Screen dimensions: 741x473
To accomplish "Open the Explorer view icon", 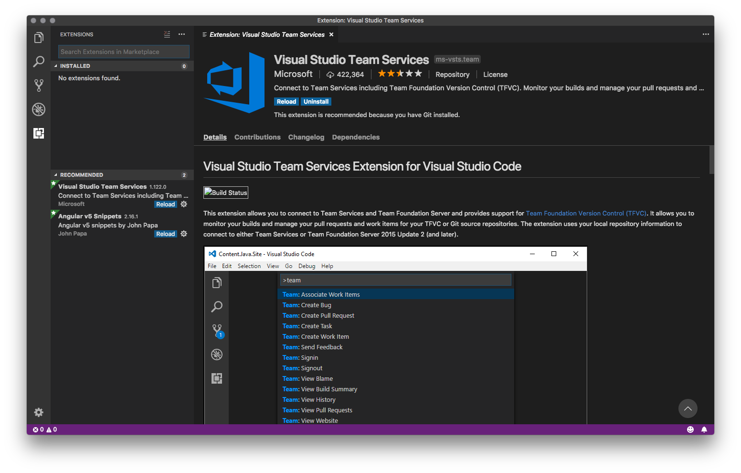I will point(39,37).
